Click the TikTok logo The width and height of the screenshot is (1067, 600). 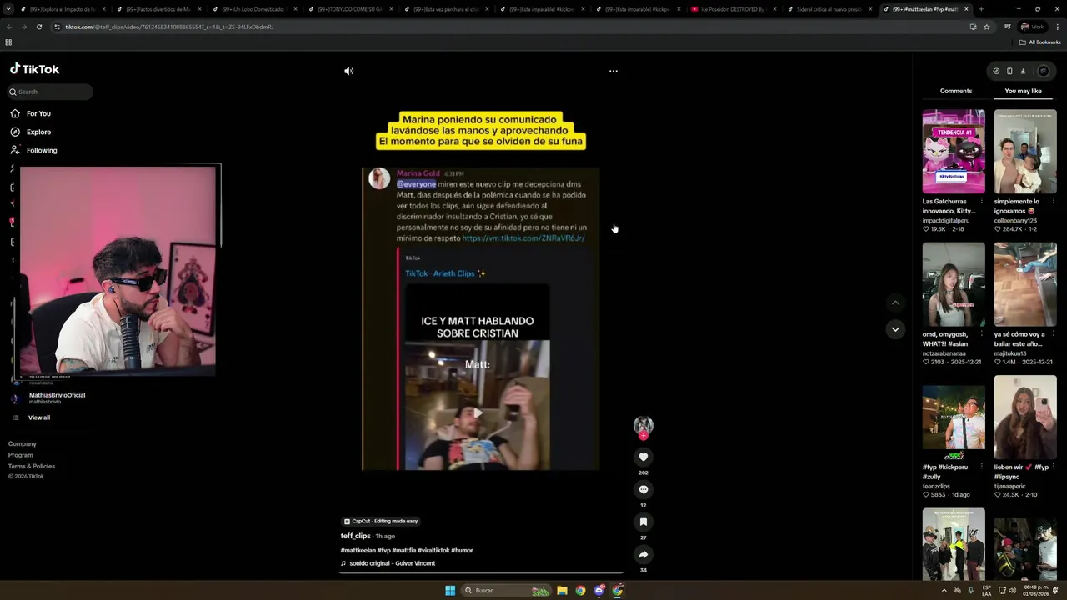[x=34, y=69]
